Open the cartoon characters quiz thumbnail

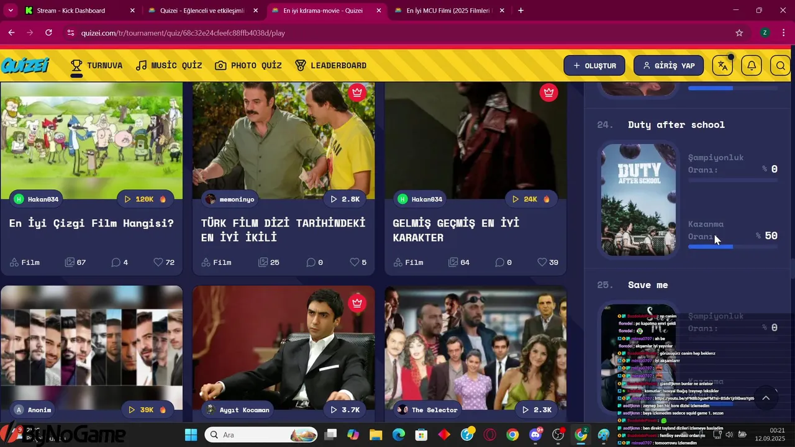pyautogui.click(x=91, y=141)
